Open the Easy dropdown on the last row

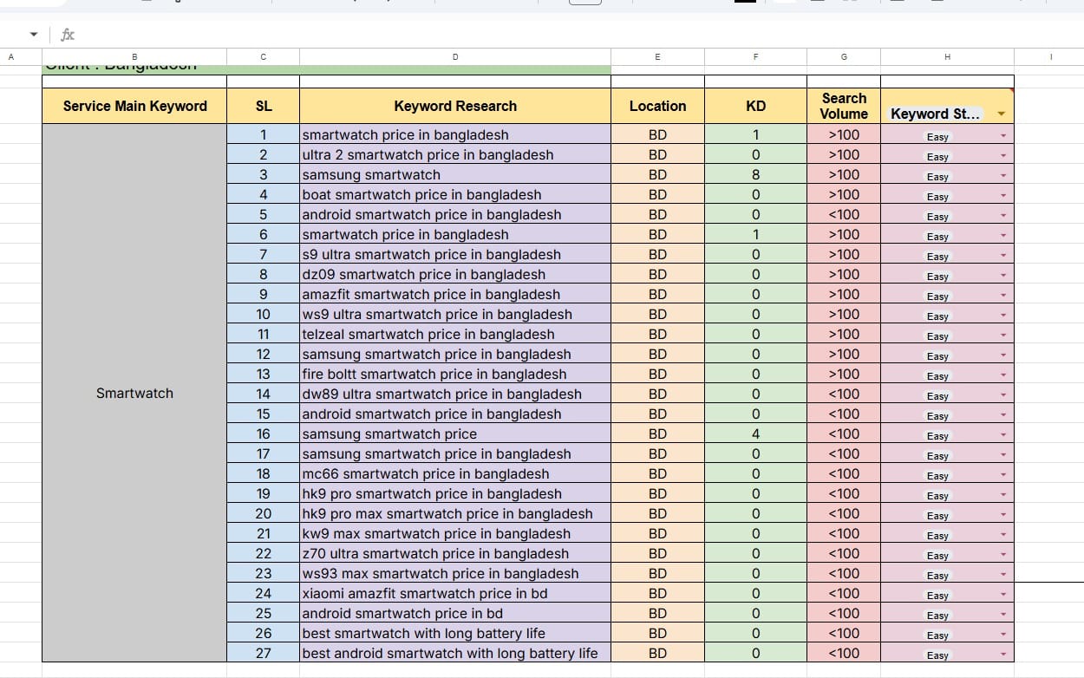pyautogui.click(x=1002, y=655)
